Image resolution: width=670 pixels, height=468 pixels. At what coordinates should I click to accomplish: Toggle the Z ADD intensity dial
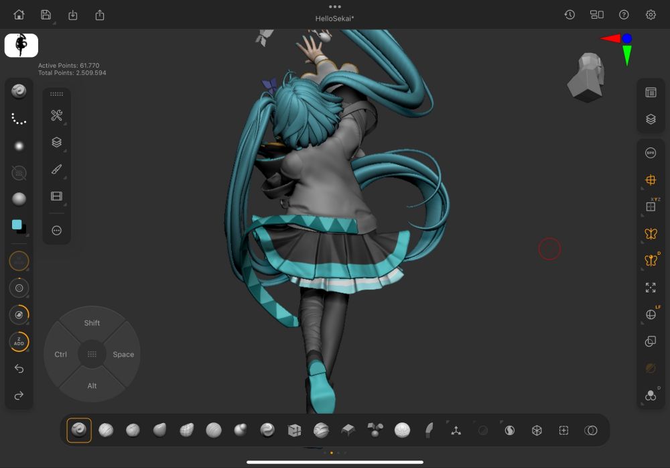click(19, 342)
